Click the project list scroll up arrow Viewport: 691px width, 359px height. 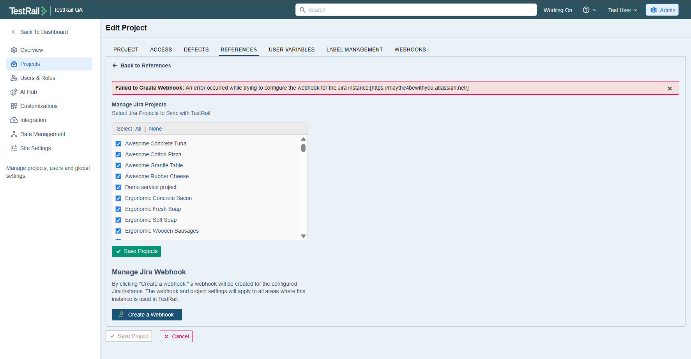pyautogui.click(x=303, y=139)
